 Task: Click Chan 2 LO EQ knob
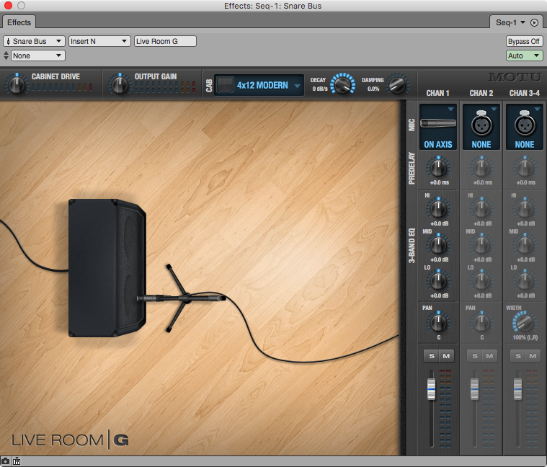click(481, 281)
